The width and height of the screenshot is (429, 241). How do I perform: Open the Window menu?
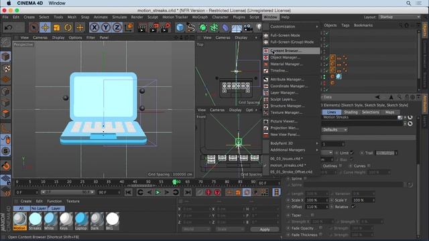[x=270, y=17]
